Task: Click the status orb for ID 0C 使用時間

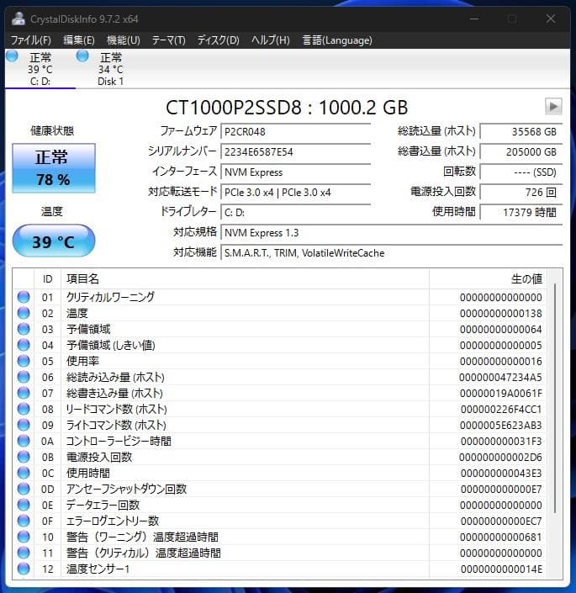Action: click(x=24, y=473)
